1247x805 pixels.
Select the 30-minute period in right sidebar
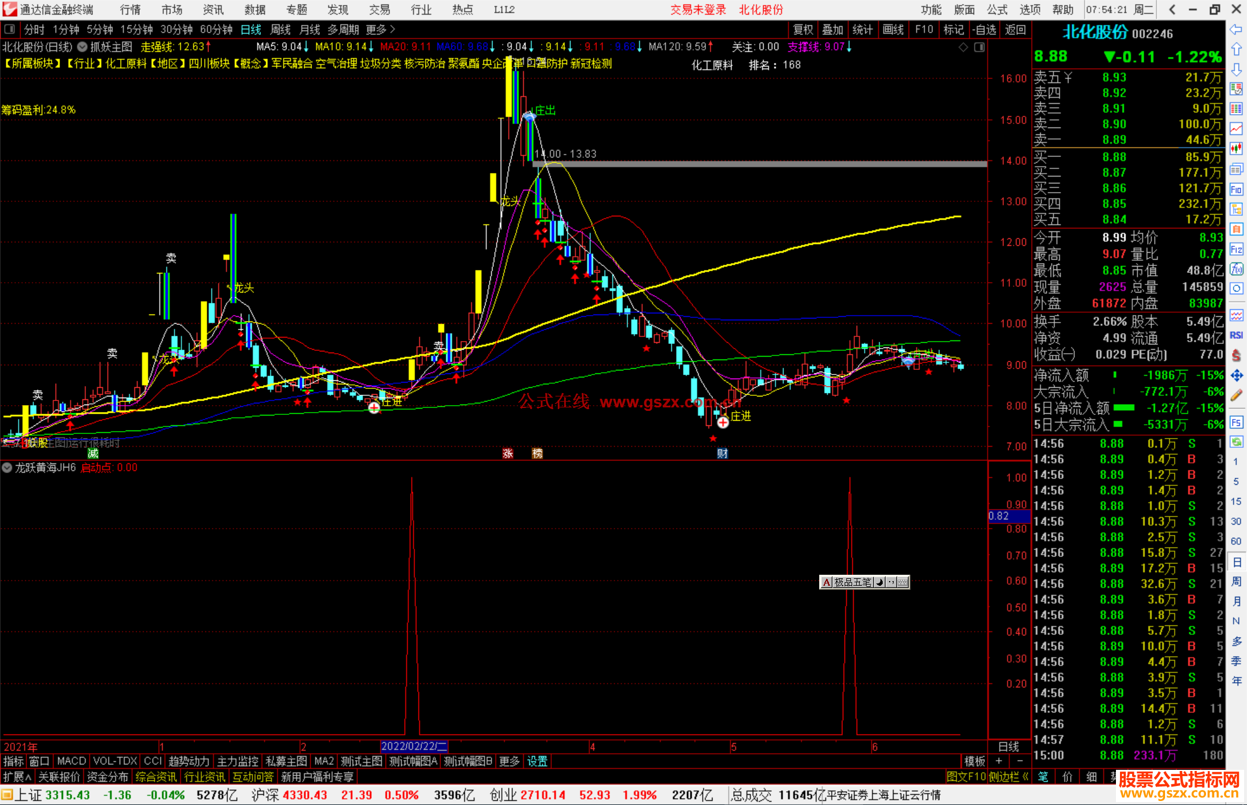1235,522
